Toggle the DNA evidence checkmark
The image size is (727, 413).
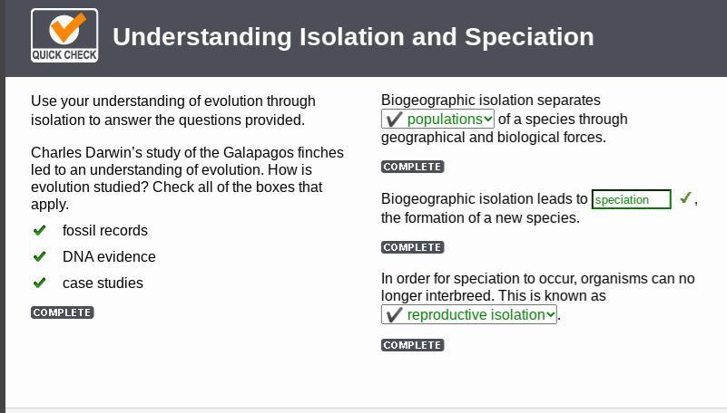pyautogui.click(x=39, y=256)
